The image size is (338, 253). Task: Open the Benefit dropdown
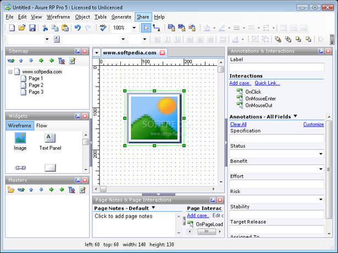coord(321,169)
